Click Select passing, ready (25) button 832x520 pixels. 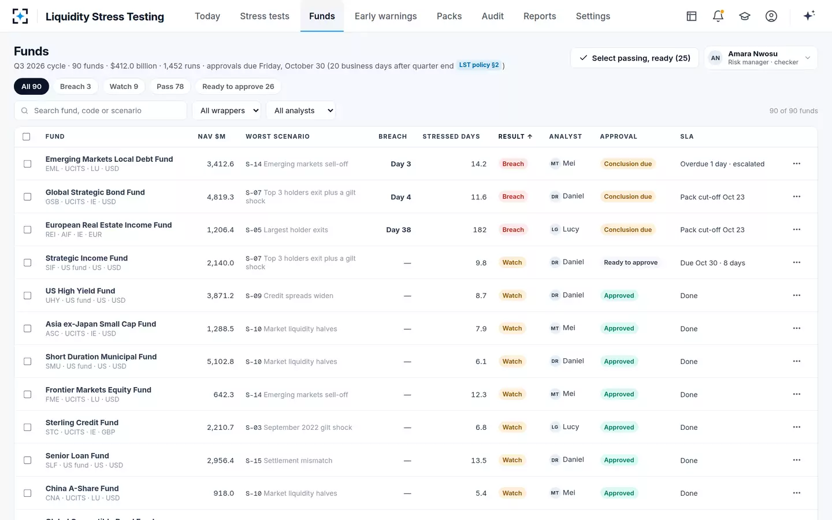(x=634, y=58)
